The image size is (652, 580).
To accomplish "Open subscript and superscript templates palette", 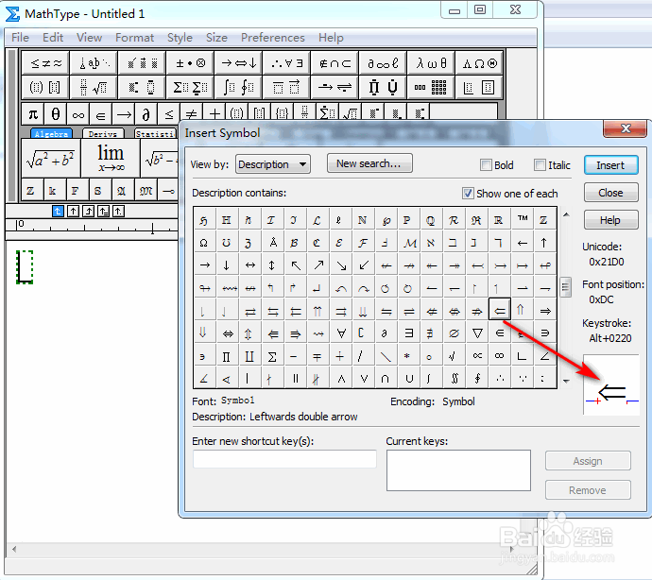I will (x=142, y=87).
